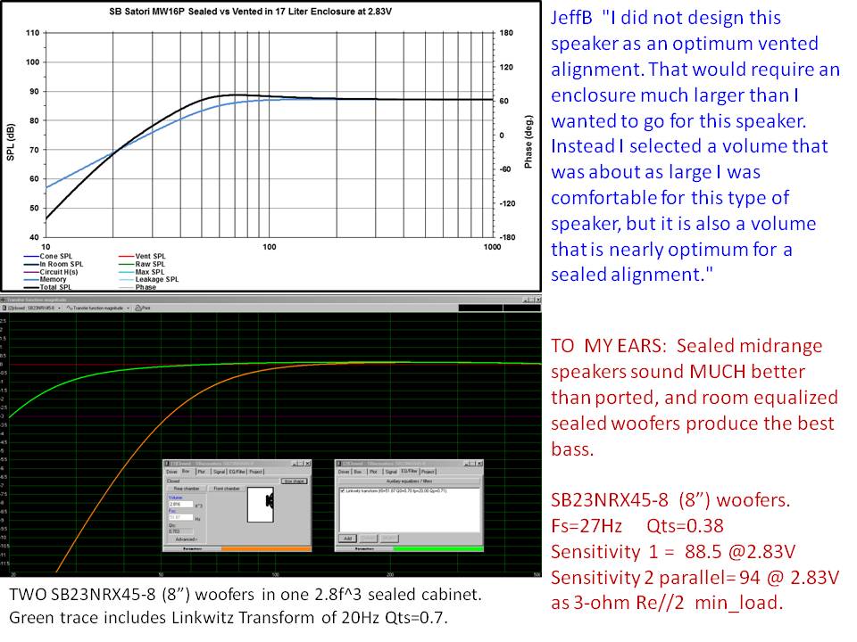Open the Project tab in the orange window
The image size is (857, 642).
point(256,472)
